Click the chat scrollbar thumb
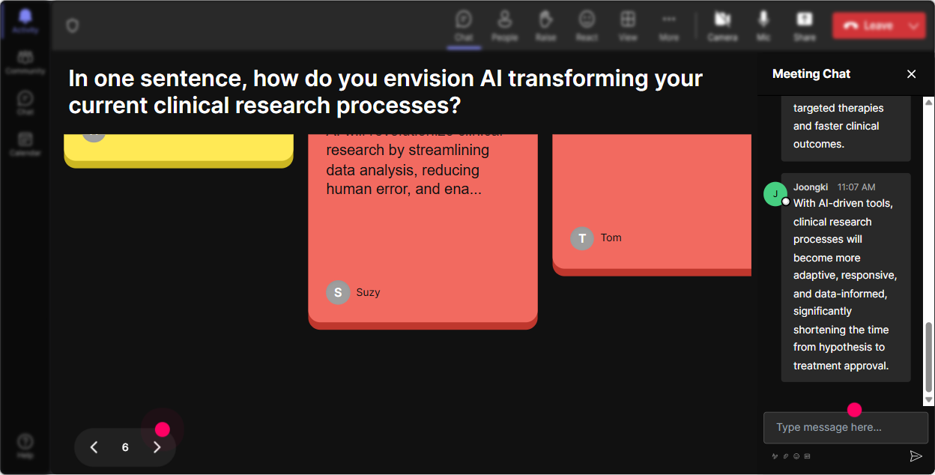Screen dimensions: 935x475 pyautogui.click(x=929, y=357)
